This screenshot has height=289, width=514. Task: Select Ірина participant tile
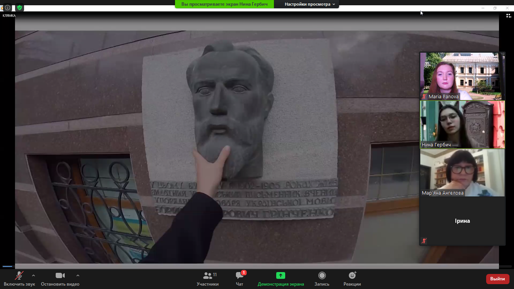(x=462, y=221)
